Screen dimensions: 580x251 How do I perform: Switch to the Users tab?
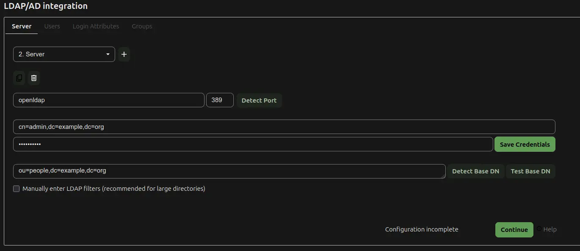click(52, 26)
